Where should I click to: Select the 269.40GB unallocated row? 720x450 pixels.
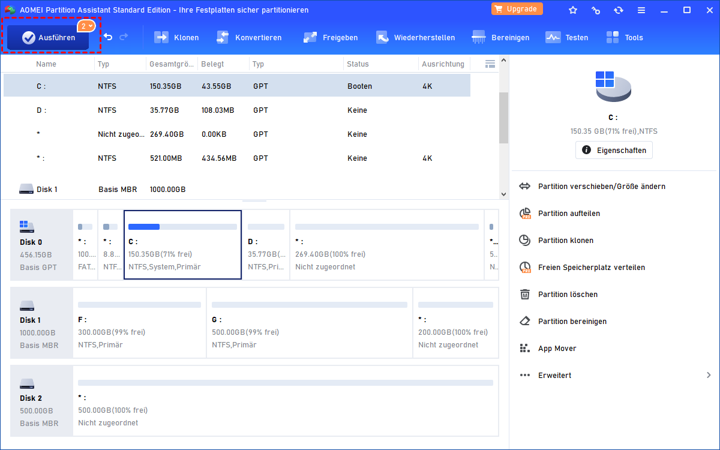[x=237, y=134]
